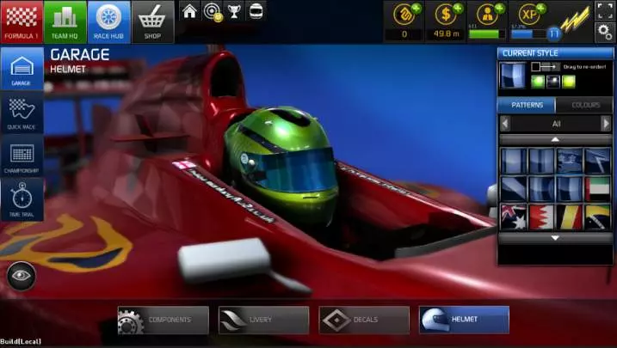Open the trophy achievements icon
This screenshot has height=348, width=617.
pos(234,11)
